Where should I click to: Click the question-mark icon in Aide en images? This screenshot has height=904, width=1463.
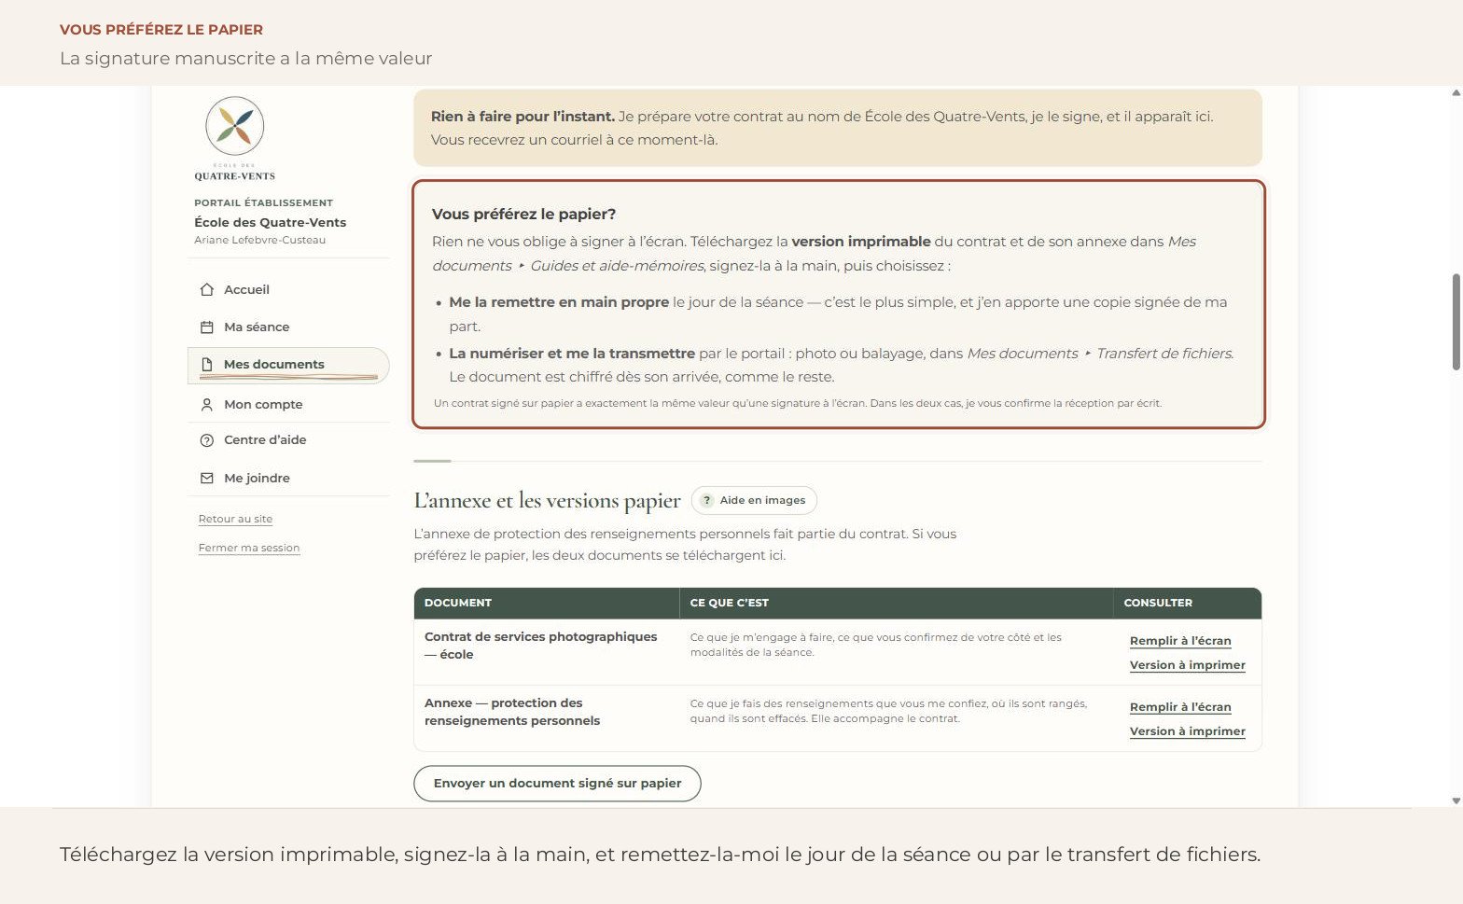[x=707, y=501]
